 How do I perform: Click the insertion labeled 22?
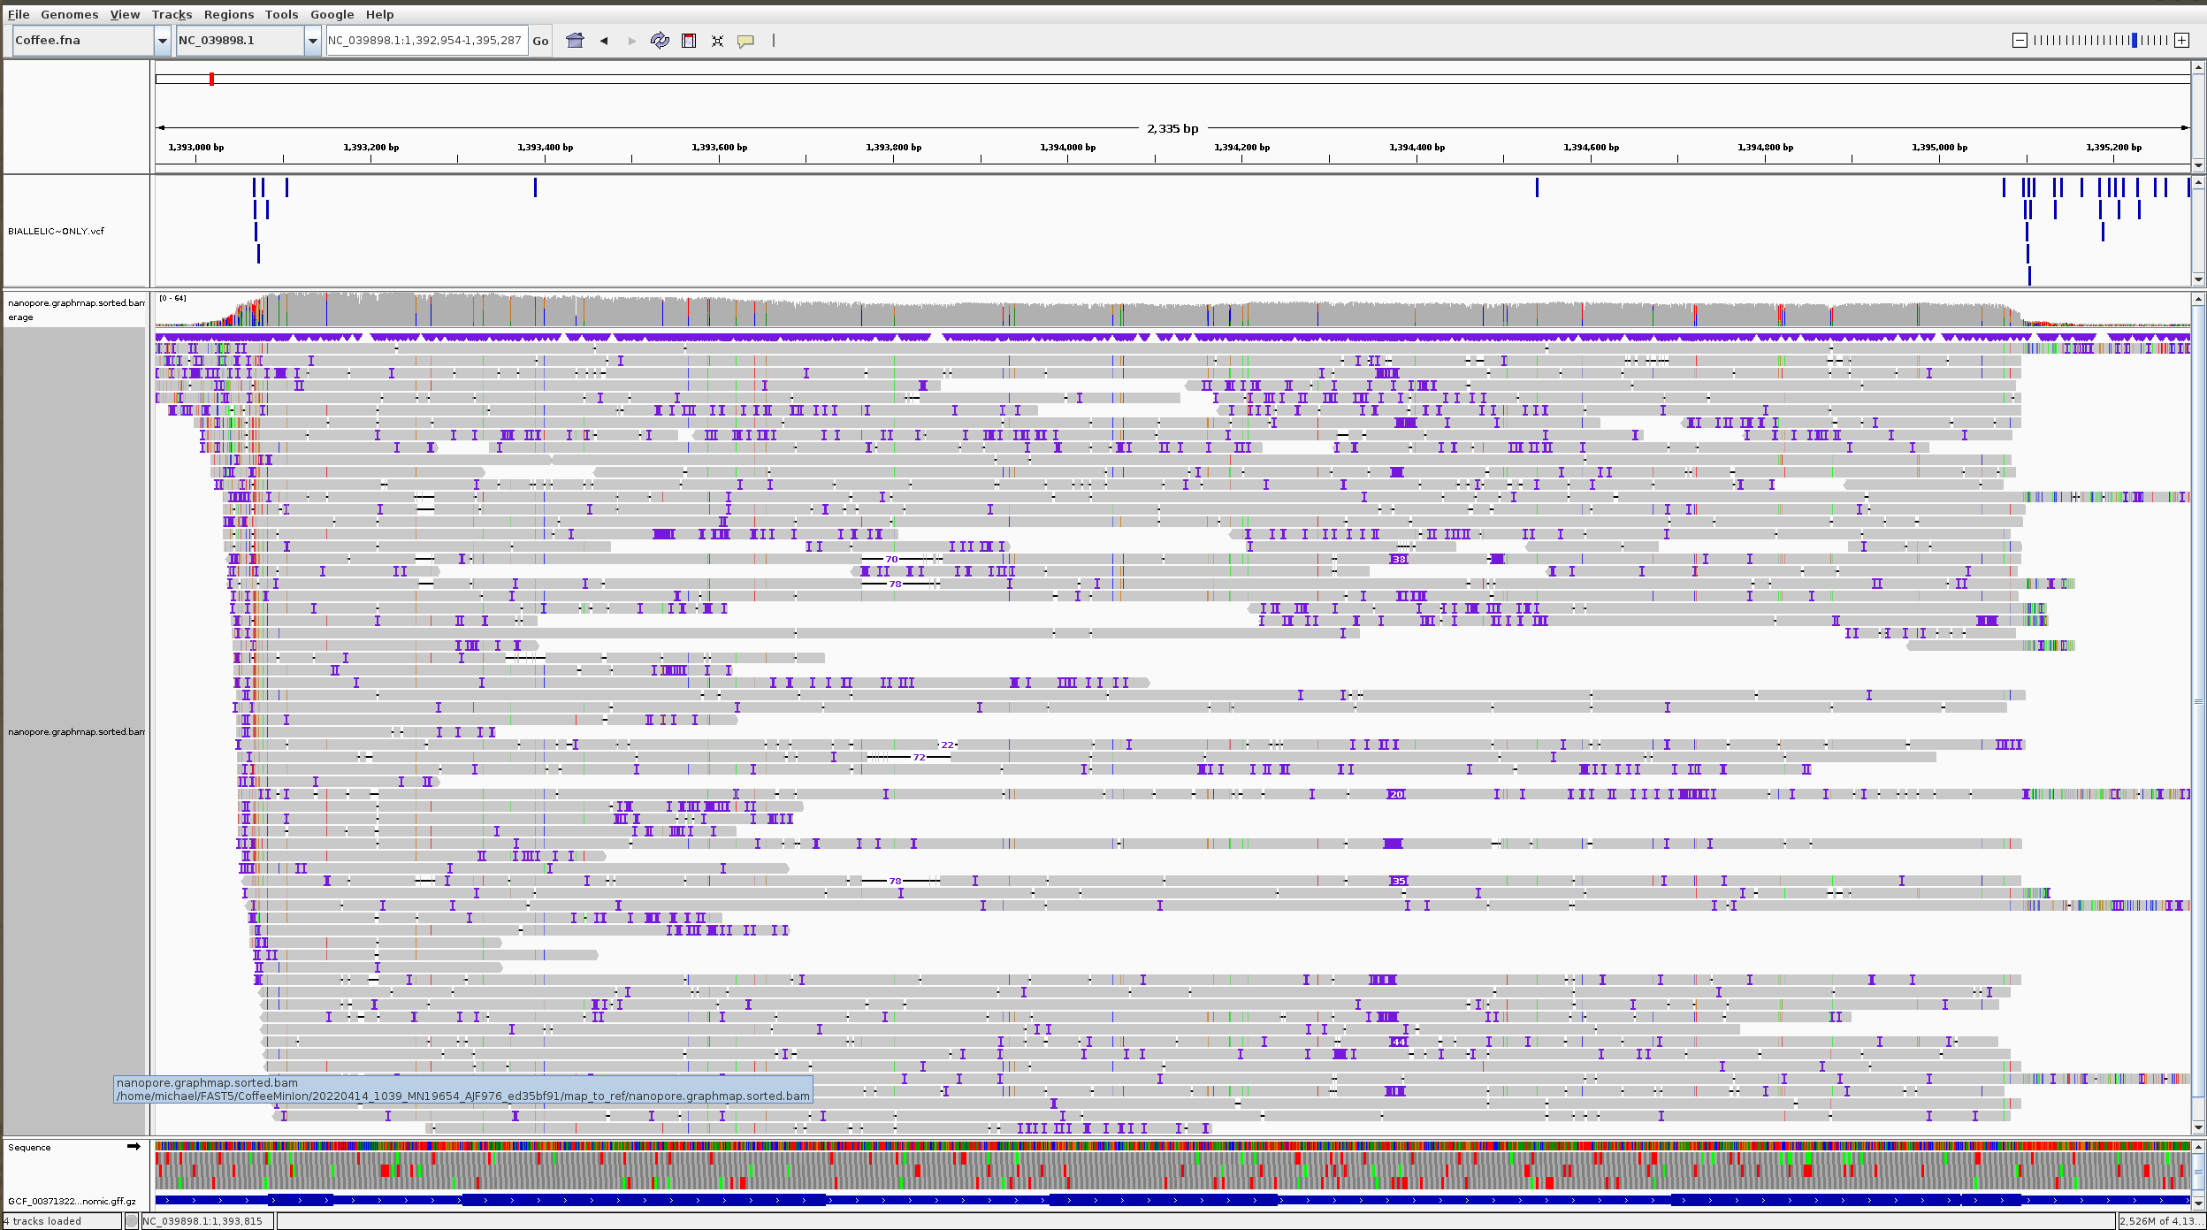pyautogui.click(x=947, y=745)
